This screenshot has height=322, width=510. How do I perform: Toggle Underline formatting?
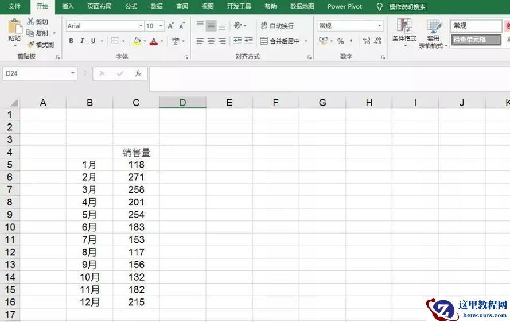pyautogui.click(x=94, y=41)
